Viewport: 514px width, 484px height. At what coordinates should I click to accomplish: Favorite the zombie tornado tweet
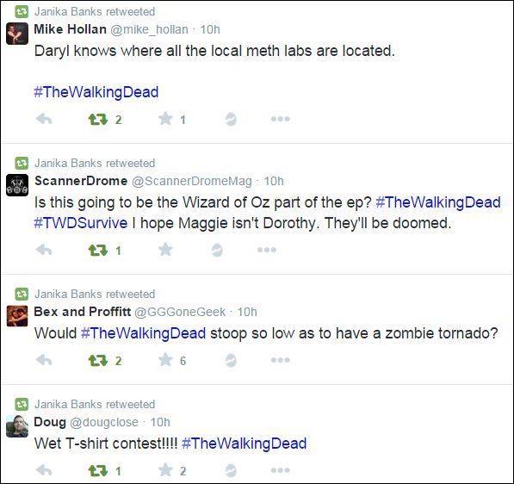(x=165, y=360)
